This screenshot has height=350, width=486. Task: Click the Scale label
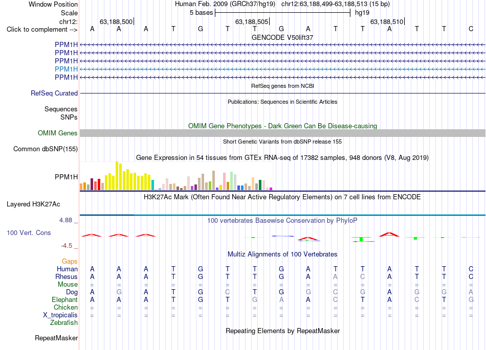69,13
